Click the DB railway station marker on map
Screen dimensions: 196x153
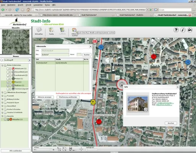tap(95, 41)
